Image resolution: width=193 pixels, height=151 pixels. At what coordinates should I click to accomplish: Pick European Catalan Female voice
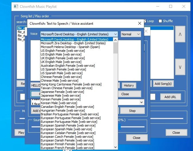(77, 133)
